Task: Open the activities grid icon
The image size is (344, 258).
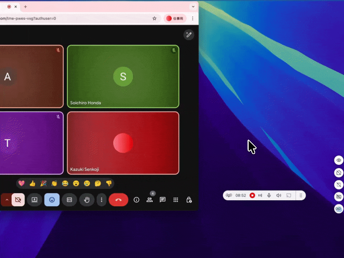Action: pos(176,200)
